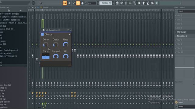The image size is (195, 109).
Task: Click the Insert 1 volume fader
Action: tap(37, 59)
